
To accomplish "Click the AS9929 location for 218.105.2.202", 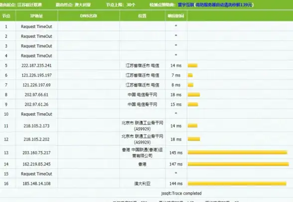I will [x=143, y=139].
